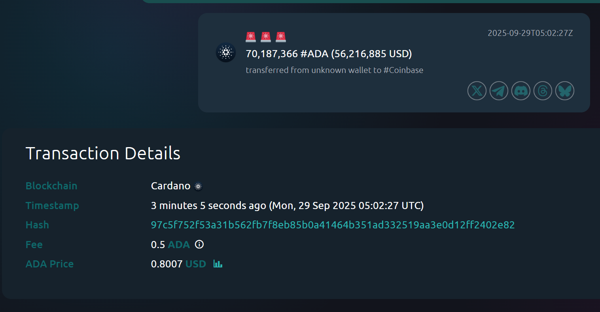Share the alert on X (Twitter)
The image size is (600, 312).
tap(477, 91)
